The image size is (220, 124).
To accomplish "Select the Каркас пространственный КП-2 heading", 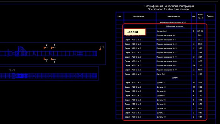I will coord(173,22).
